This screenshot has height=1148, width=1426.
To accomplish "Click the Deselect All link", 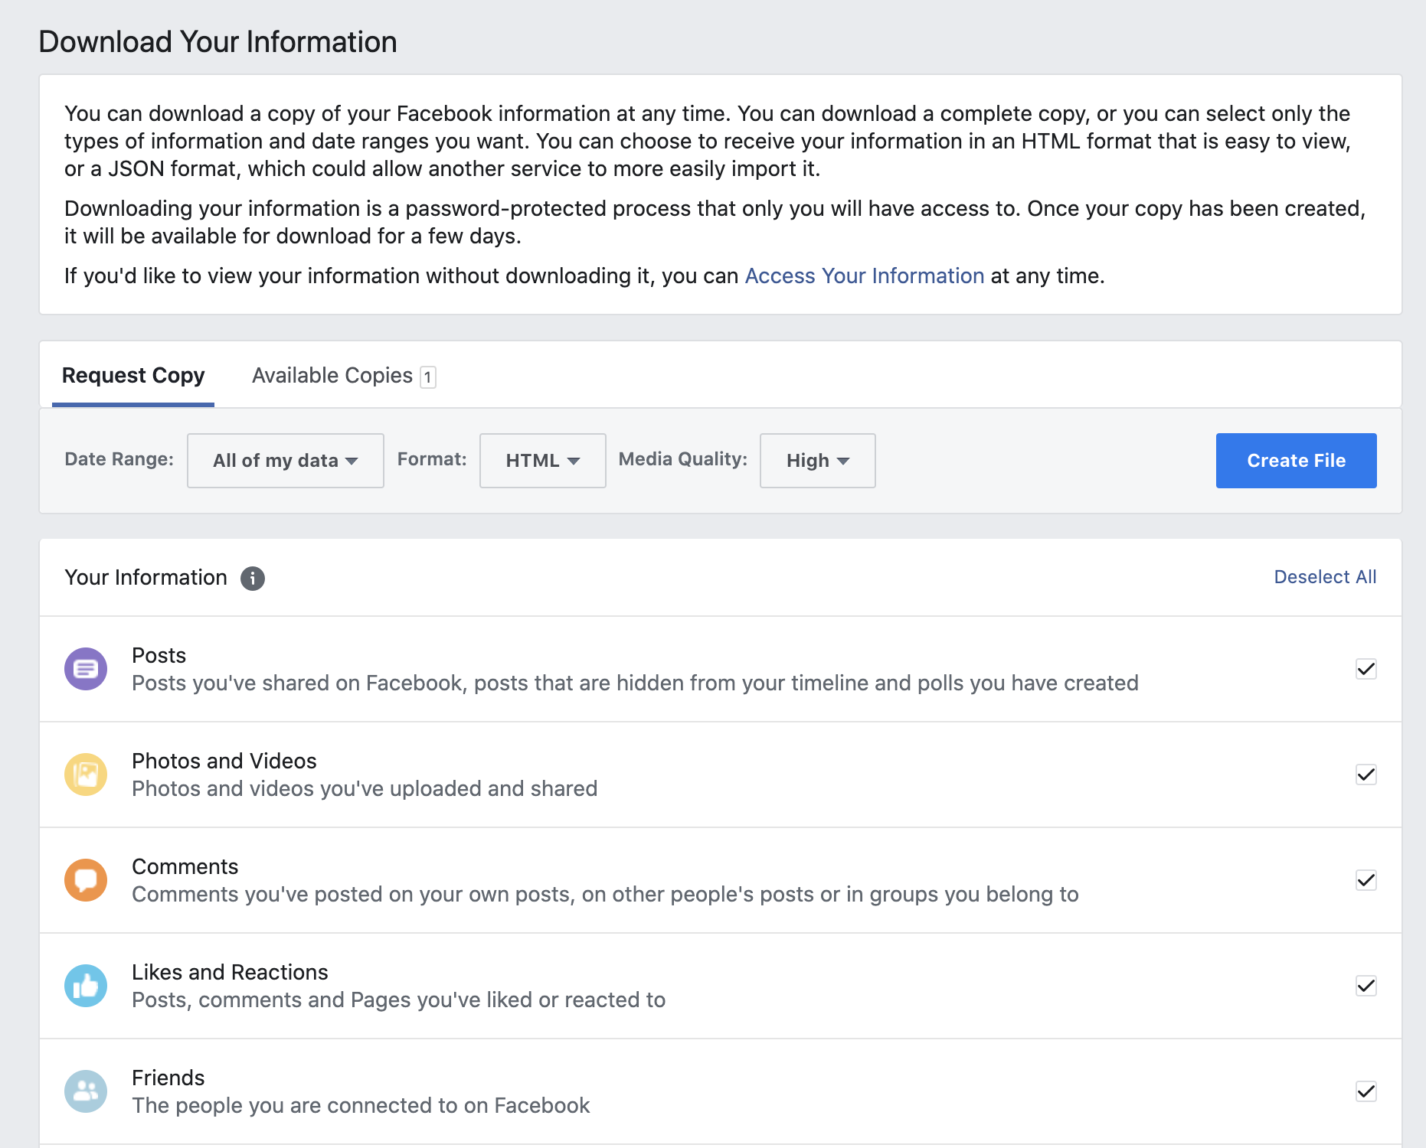I will 1324,577.
